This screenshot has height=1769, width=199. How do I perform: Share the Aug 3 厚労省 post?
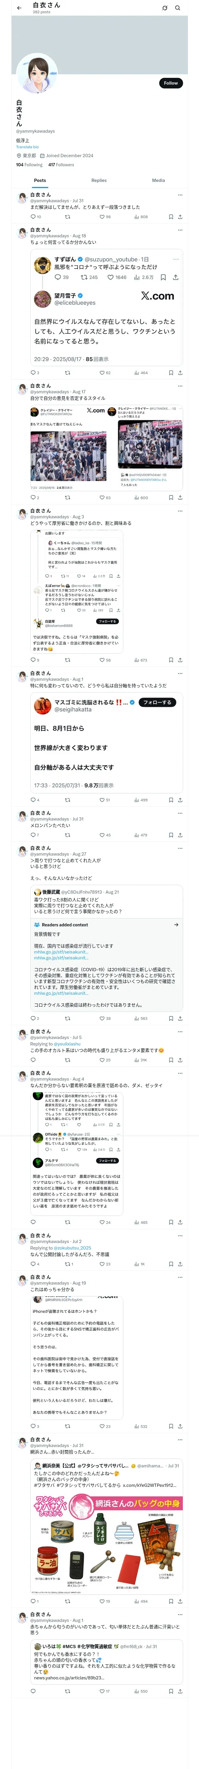(180, 660)
